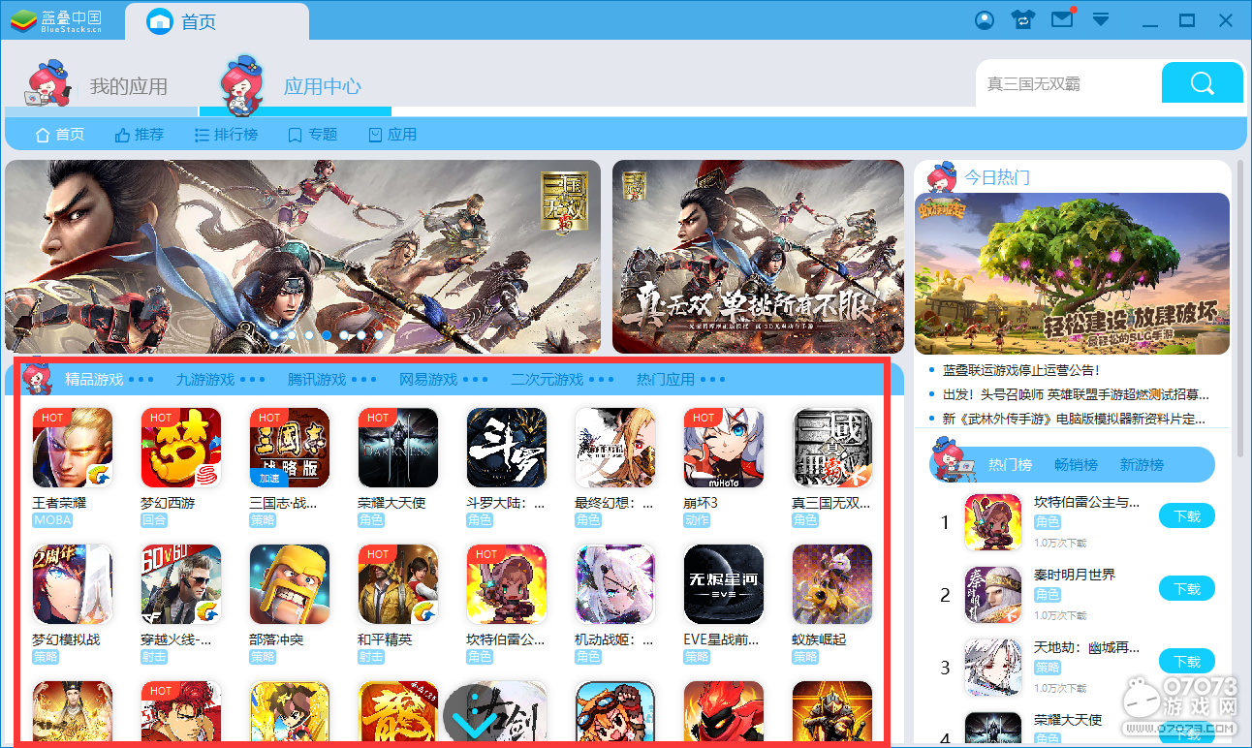Open the 专题 navigation item
Viewport: 1252px width, 748px height.
click(312, 135)
